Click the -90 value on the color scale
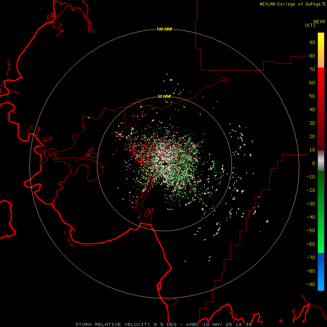 (x=311, y=284)
